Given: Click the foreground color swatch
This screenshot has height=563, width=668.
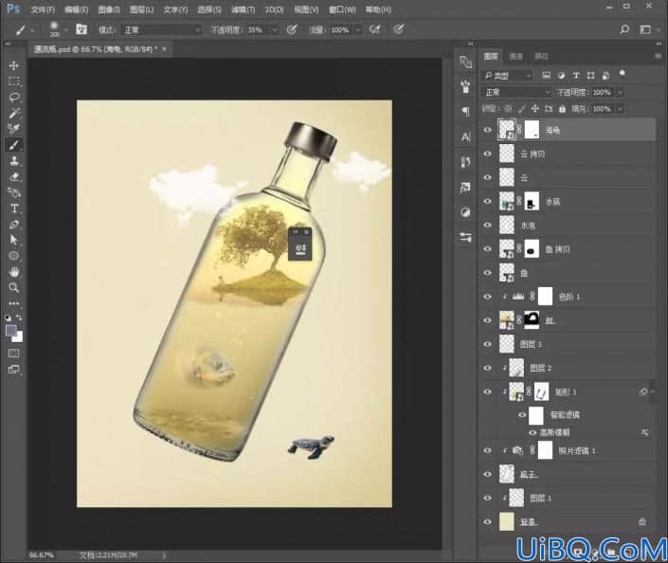Looking at the screenshot, I should coord(10,330).
